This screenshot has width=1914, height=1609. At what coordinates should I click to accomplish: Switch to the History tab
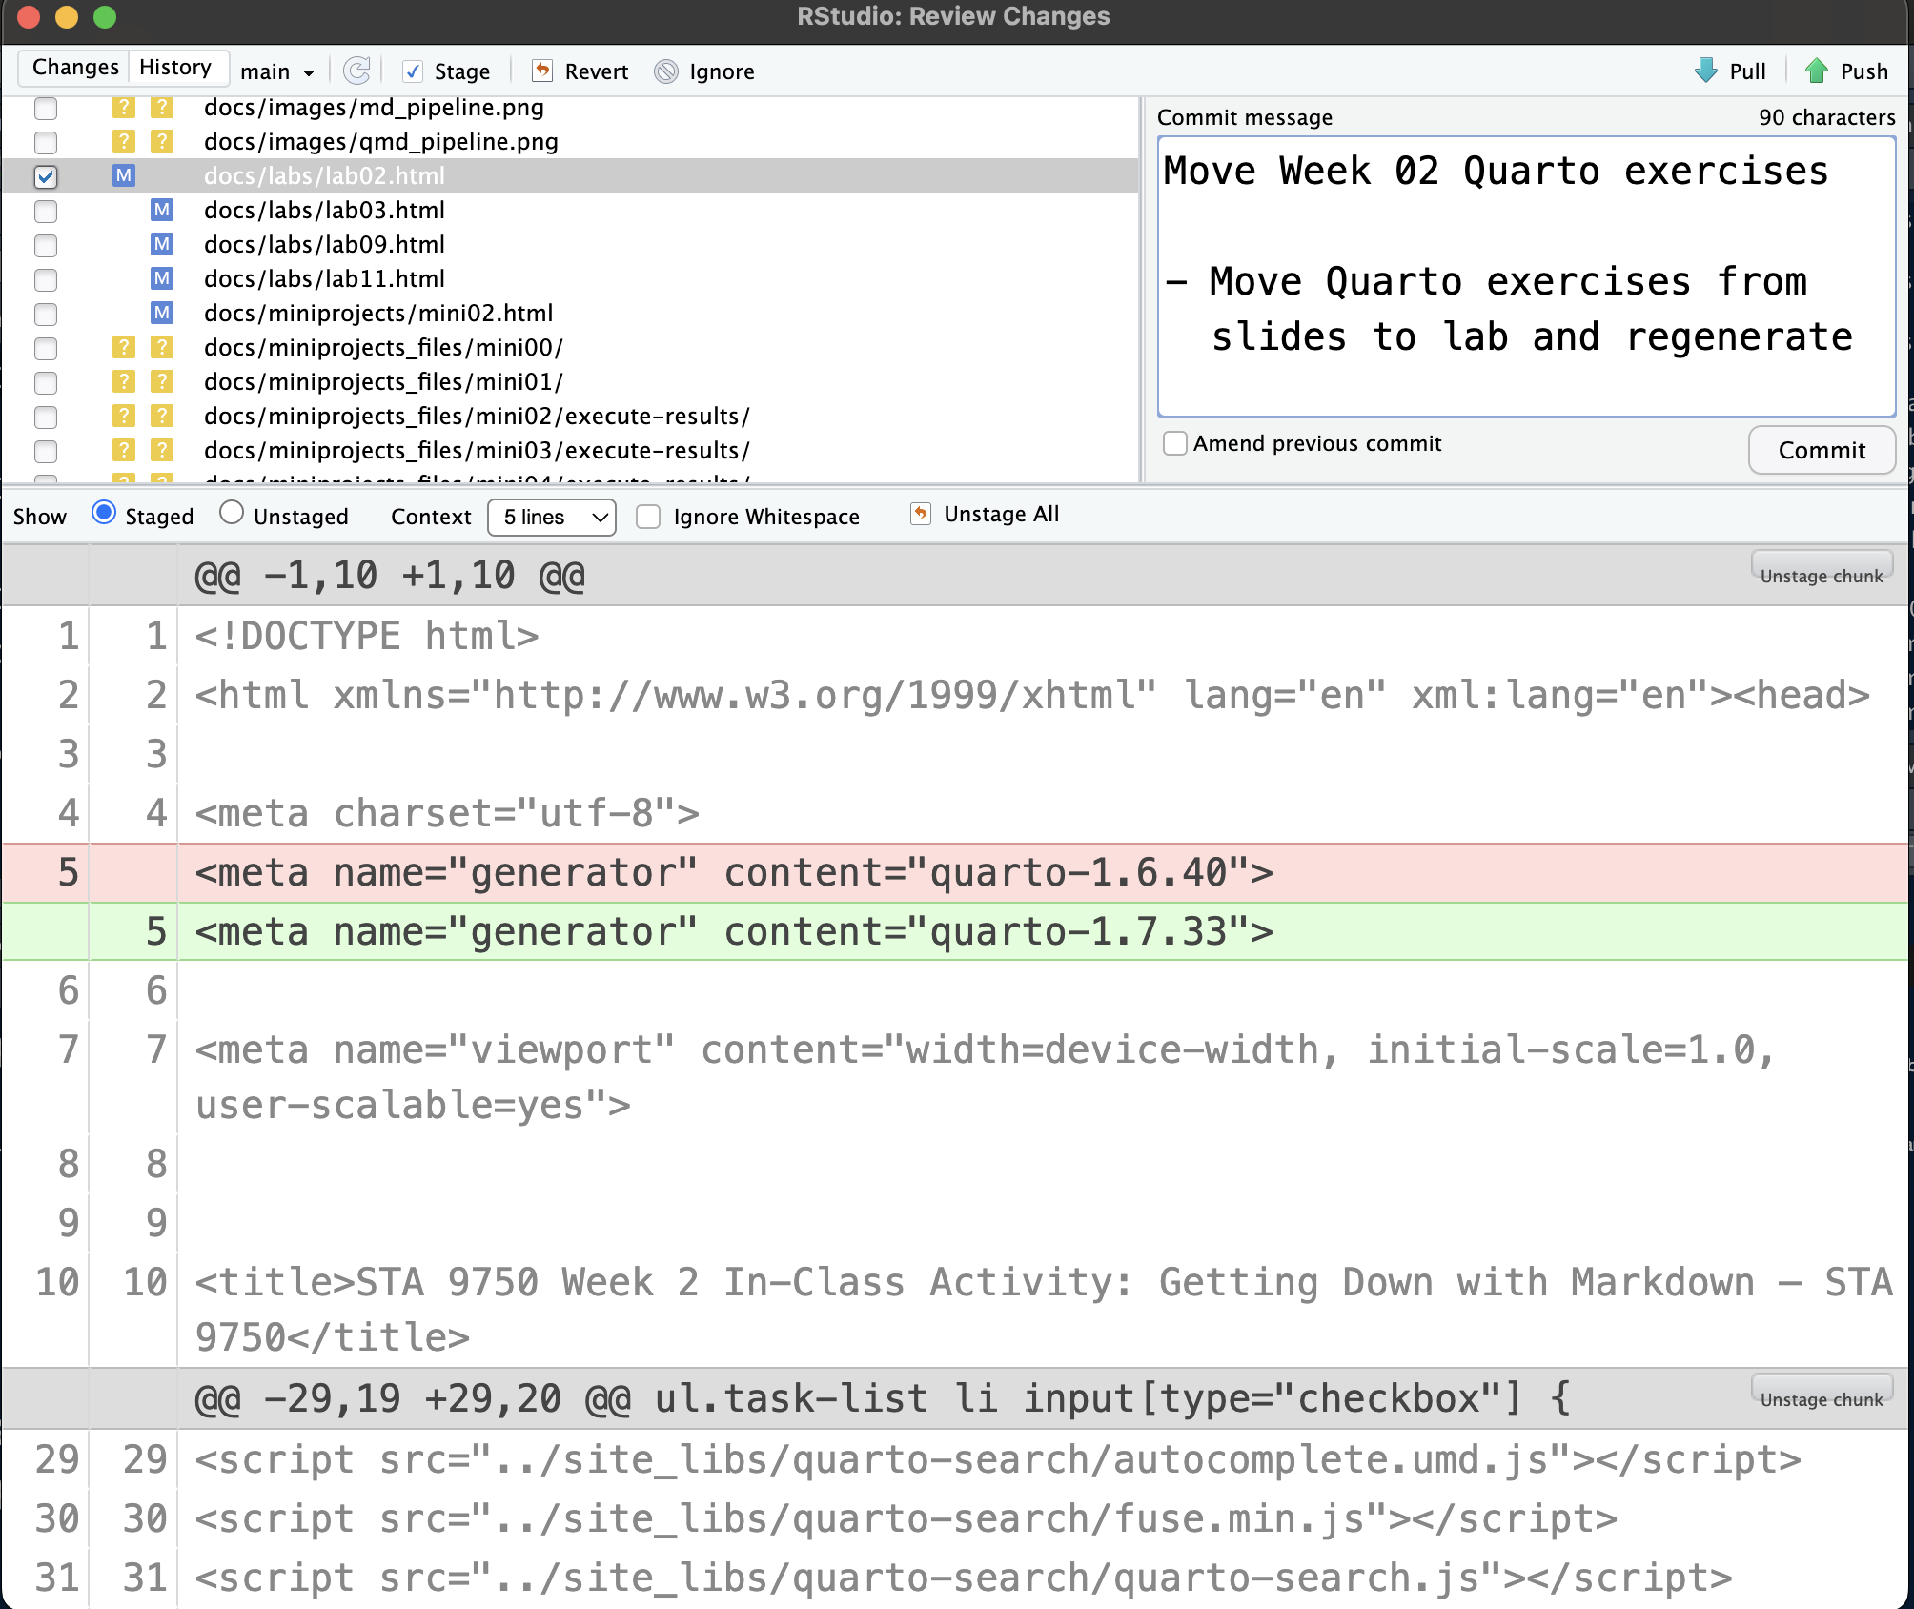click(x=175, y=68)
